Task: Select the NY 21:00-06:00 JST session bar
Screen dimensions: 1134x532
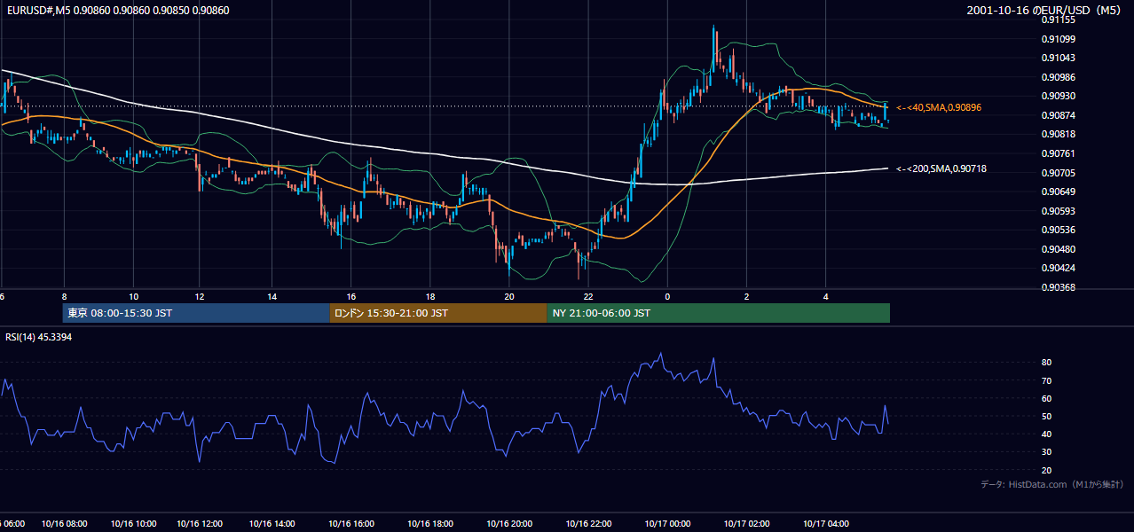Action: point(719,313)
